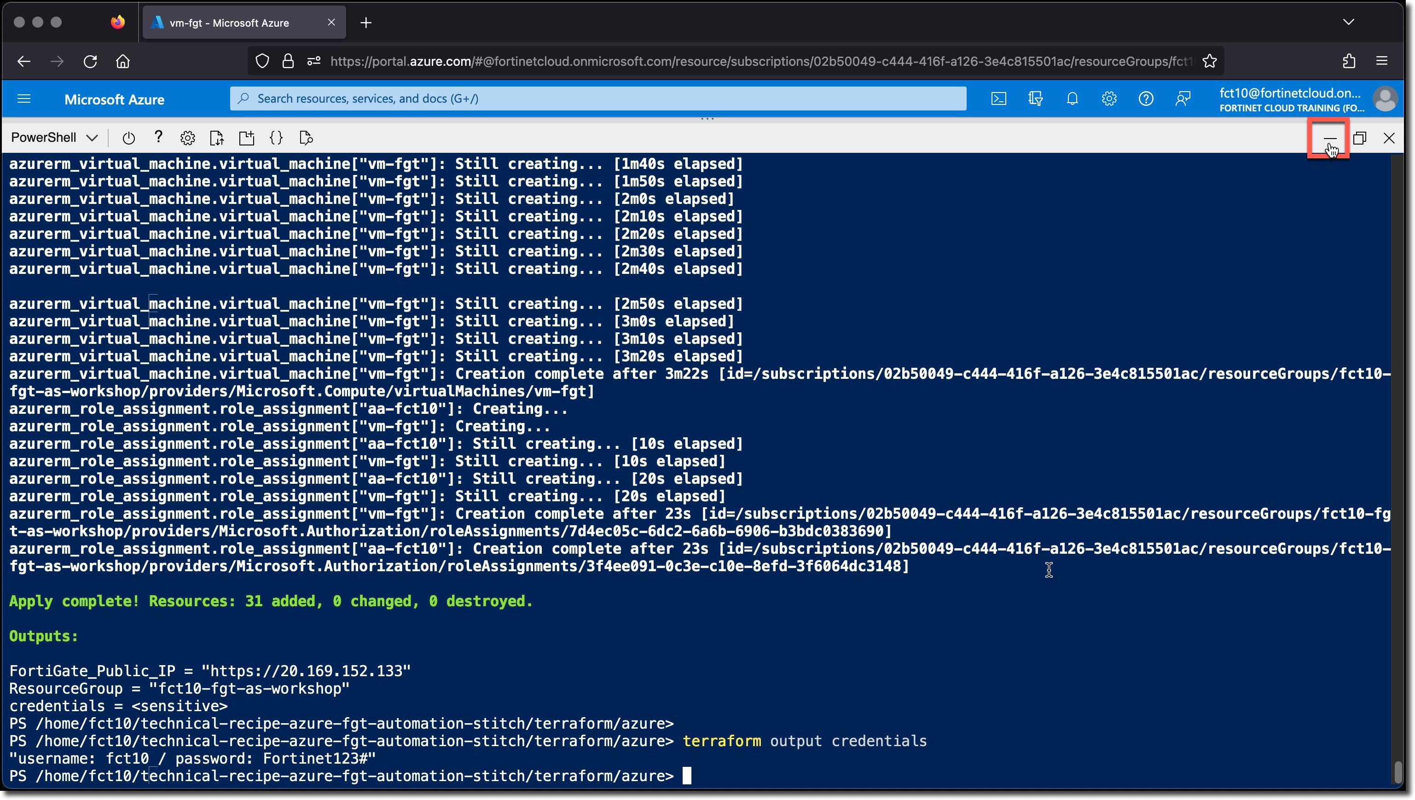Click the browser forward arrow
Viewport: 1415px width, 800px height.
click(x=57, y=61)
